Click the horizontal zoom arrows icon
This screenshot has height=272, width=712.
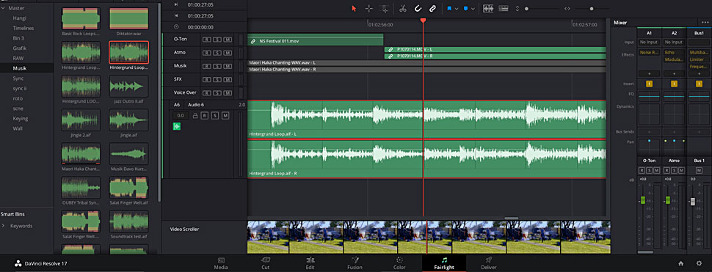[x=567, y=8]
